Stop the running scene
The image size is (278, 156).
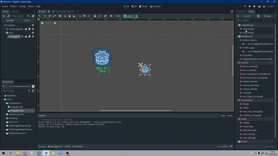point(254,6)
